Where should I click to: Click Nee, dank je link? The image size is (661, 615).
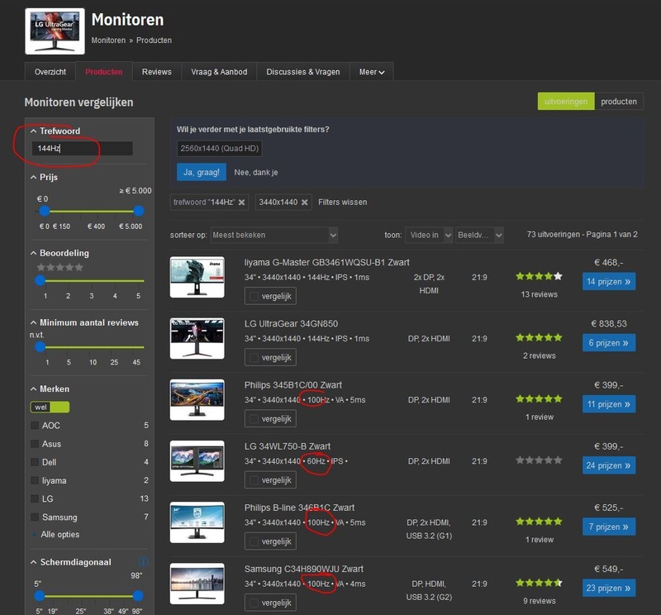256,173
